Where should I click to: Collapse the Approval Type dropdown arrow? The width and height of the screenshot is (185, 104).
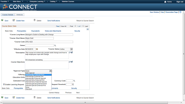click(x=51, y=71)
